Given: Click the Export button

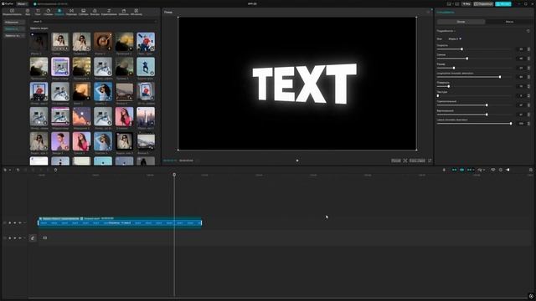Looking at the screenshot, I should [x=503, y=3].
